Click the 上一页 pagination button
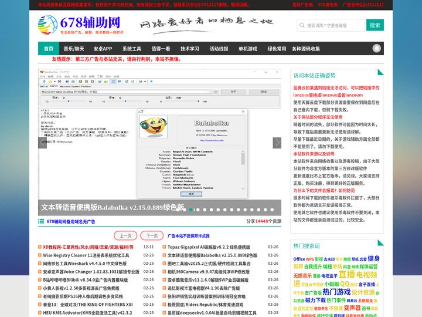The width and height of the screenshot is (422, 317). [125, 235]
